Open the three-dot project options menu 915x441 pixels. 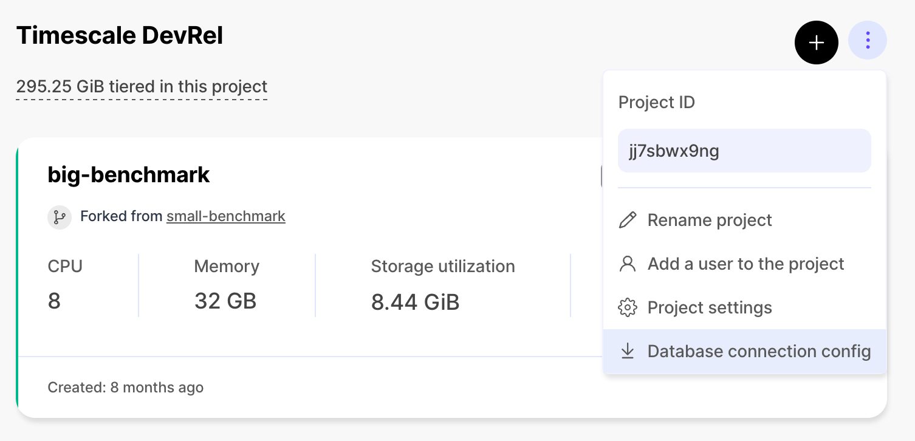(868, 39)
